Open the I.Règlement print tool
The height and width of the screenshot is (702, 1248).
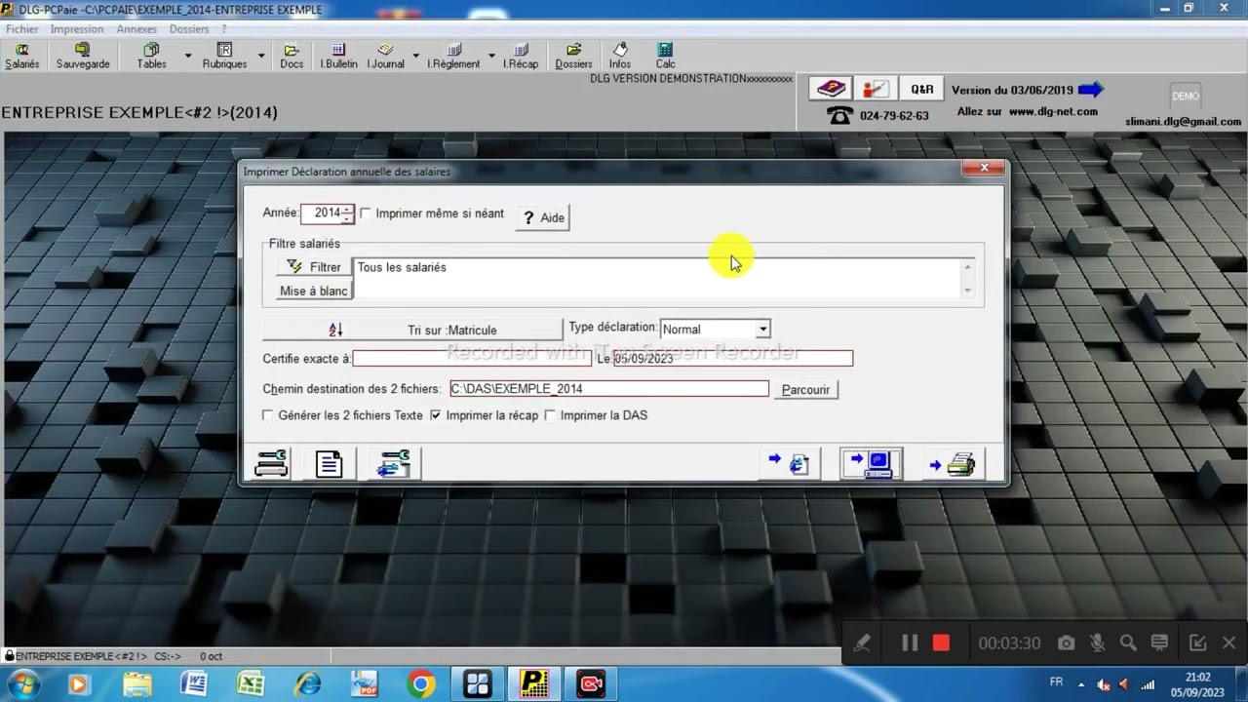tap(453, 56)
